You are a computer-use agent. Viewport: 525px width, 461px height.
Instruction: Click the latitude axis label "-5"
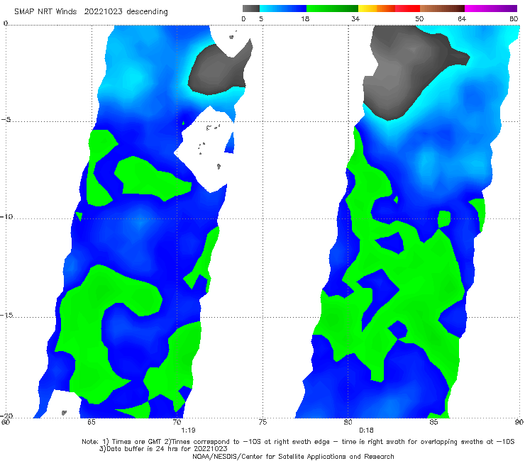tap(6, 120)
